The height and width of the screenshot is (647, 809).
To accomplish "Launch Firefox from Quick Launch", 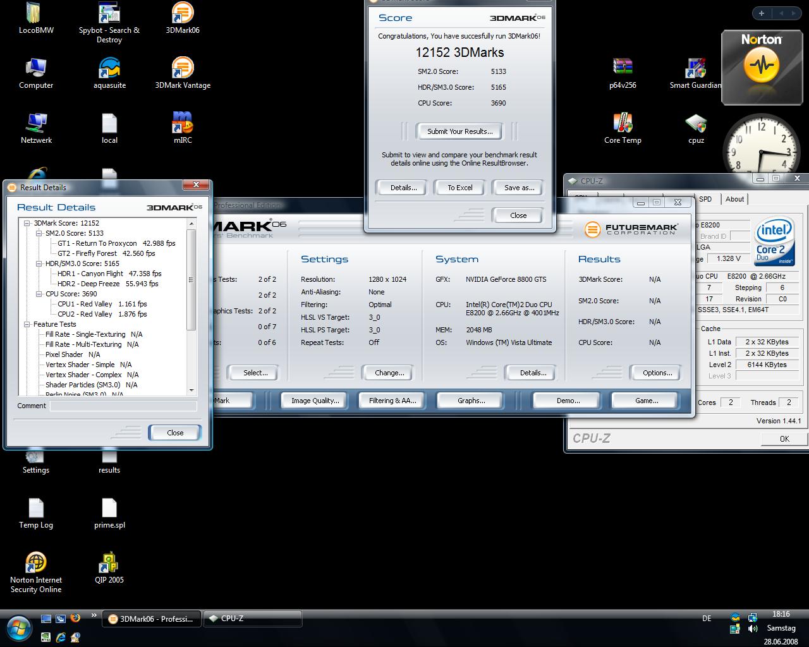I will [75, 619].
